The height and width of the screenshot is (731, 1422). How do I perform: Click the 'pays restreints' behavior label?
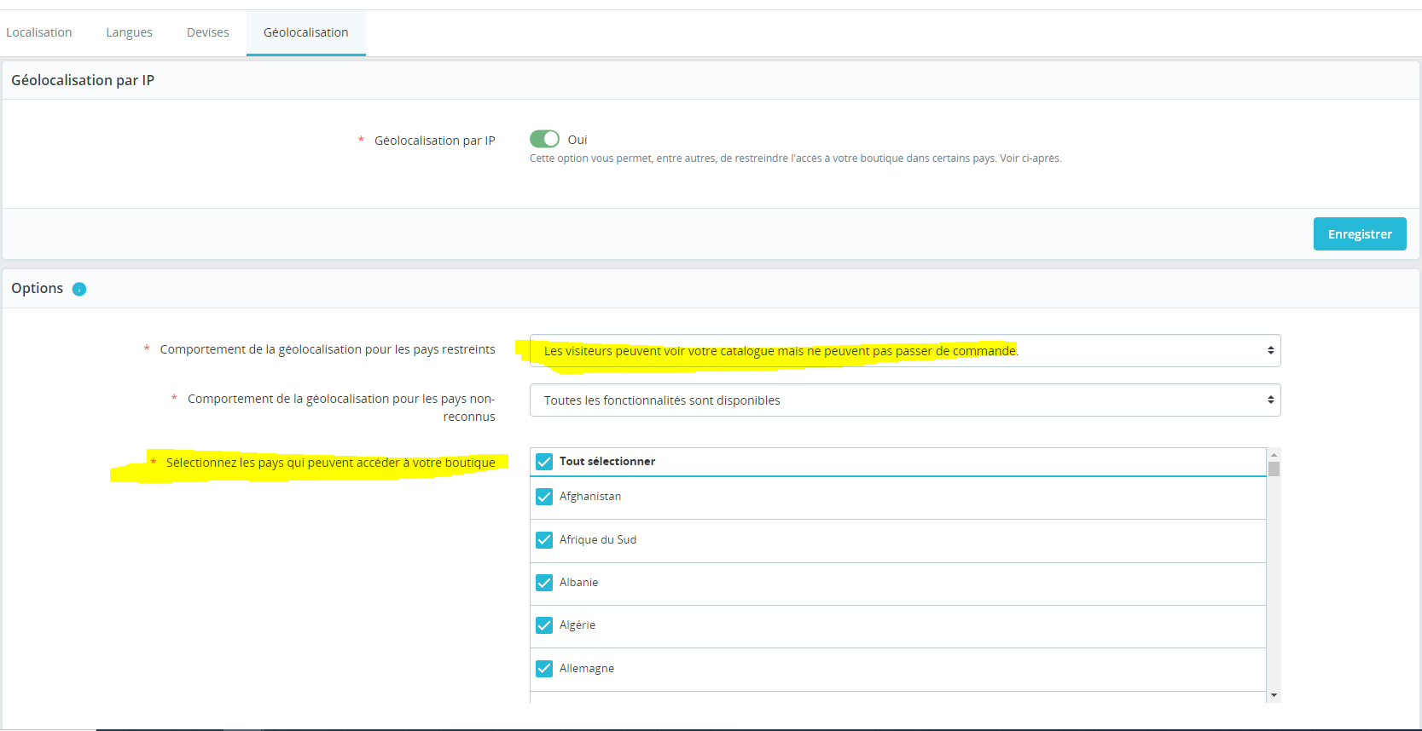coord(328,349)
